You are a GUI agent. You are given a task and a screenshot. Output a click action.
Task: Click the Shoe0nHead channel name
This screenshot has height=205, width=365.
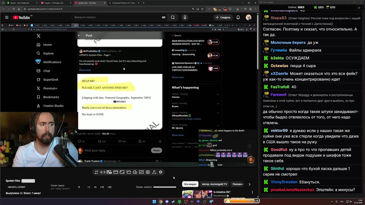(x=220, y=196)
